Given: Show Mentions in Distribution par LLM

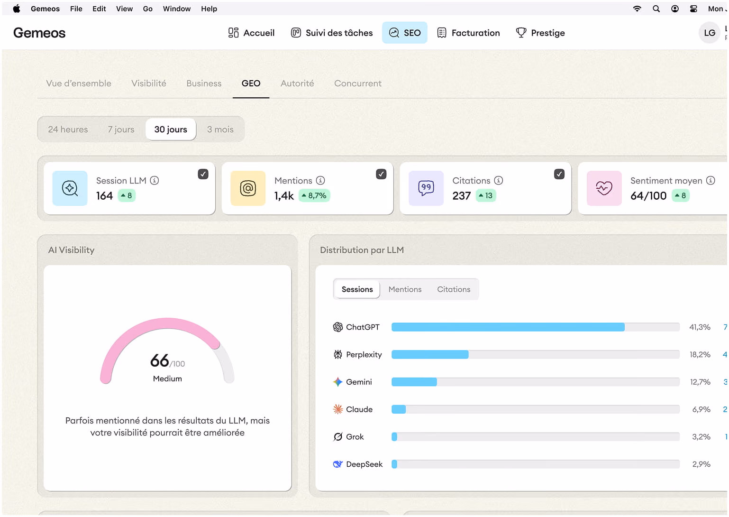Looking at the screenshot, I should click(405, 289).
